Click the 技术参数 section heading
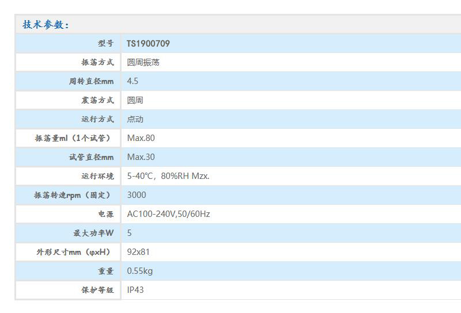Image resolution: width=461 pixels, height=313 pixels. (46, 25)
